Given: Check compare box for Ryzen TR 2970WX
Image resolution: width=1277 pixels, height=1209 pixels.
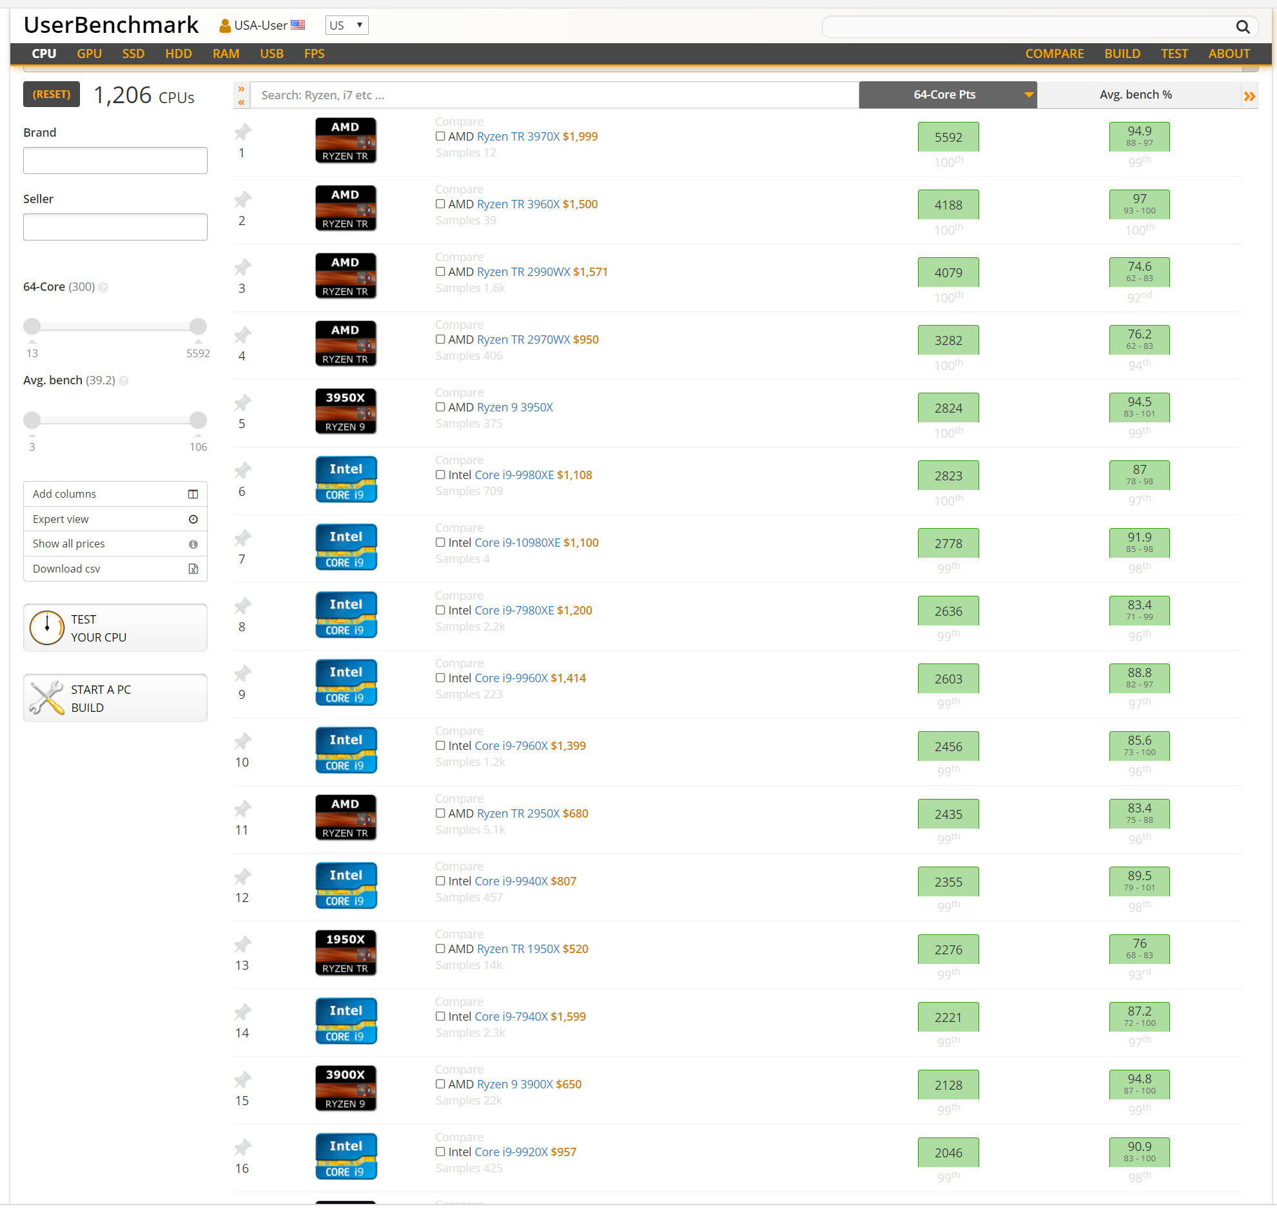Looking at the screenshot, I should [x=440, y=339].
